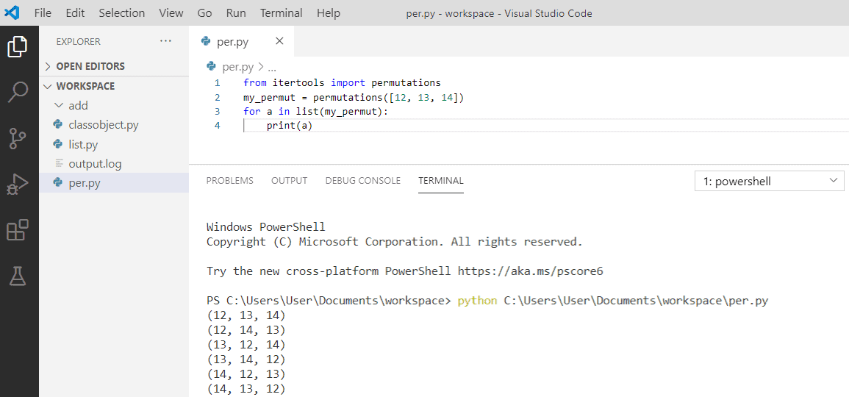
Task: Open output.log from the explorer
Action: (96, 163)
